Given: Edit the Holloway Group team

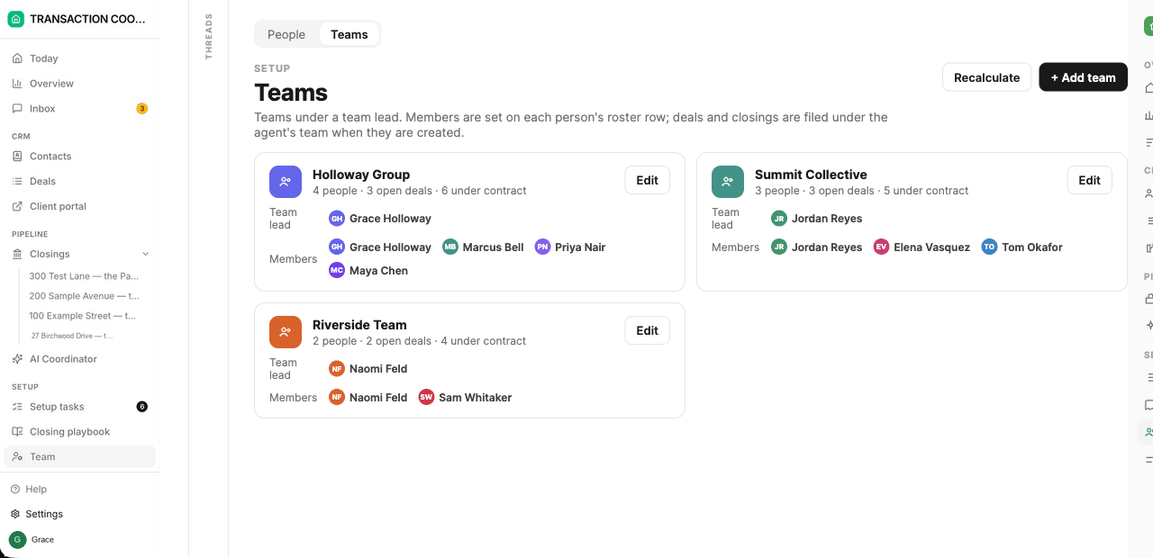Looking at the screenshot, I should (648, 180).
